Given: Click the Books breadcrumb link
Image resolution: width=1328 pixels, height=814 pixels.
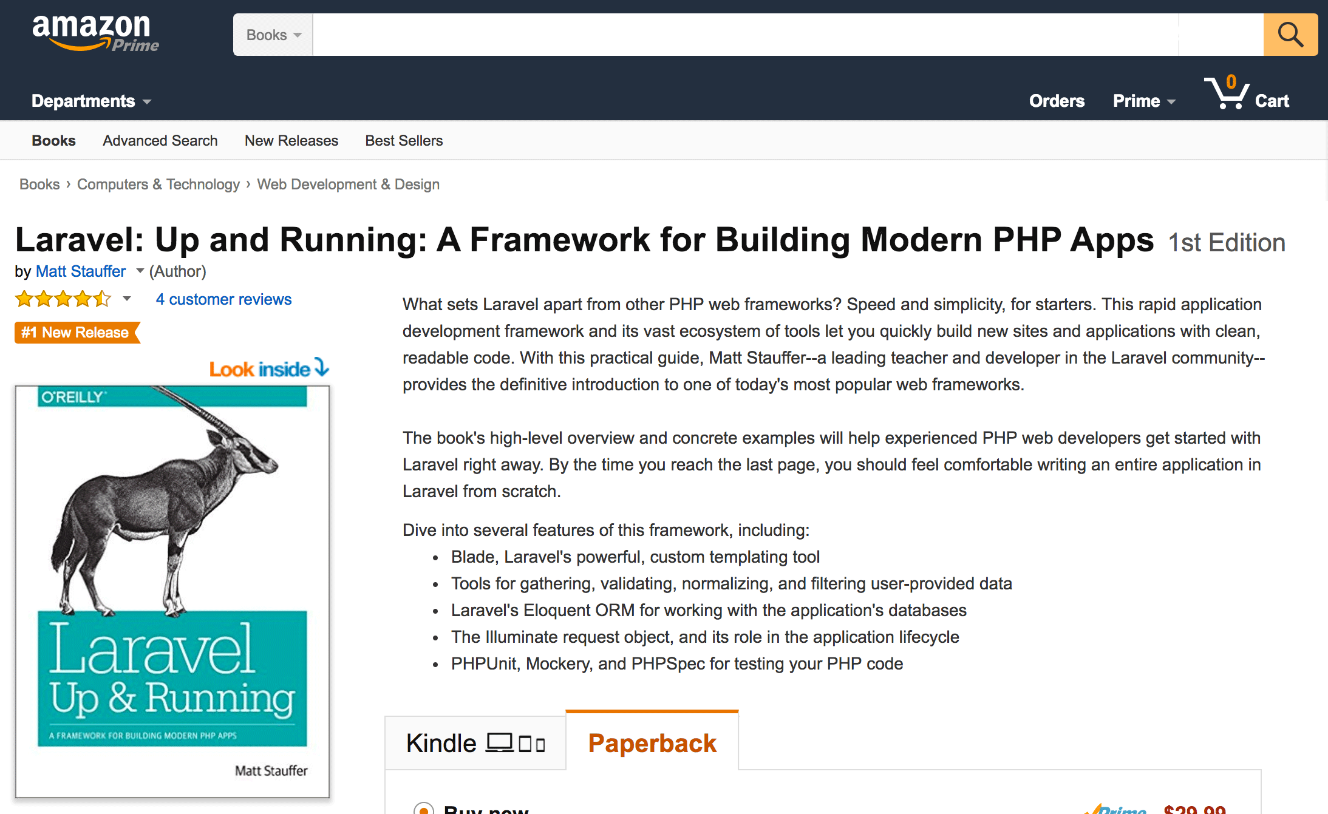Looking at the screenshot, I should coord(39,184).
